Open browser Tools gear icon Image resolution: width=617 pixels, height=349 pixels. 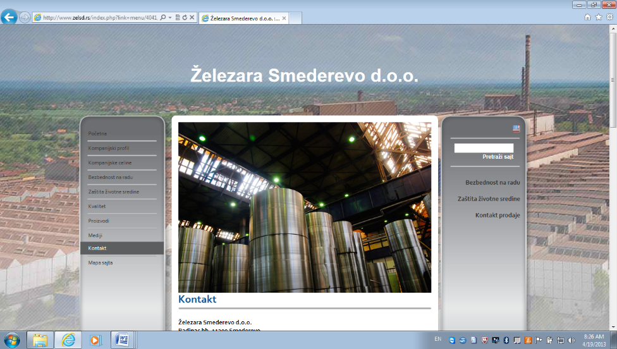click(609, 18)
